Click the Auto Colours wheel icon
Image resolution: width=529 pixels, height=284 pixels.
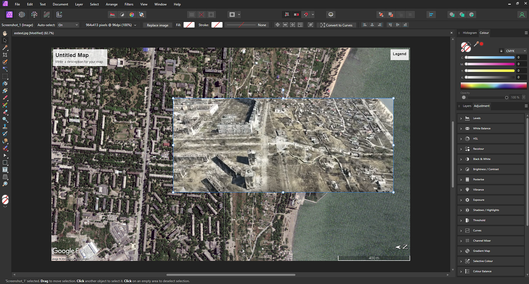click(132, 15)
